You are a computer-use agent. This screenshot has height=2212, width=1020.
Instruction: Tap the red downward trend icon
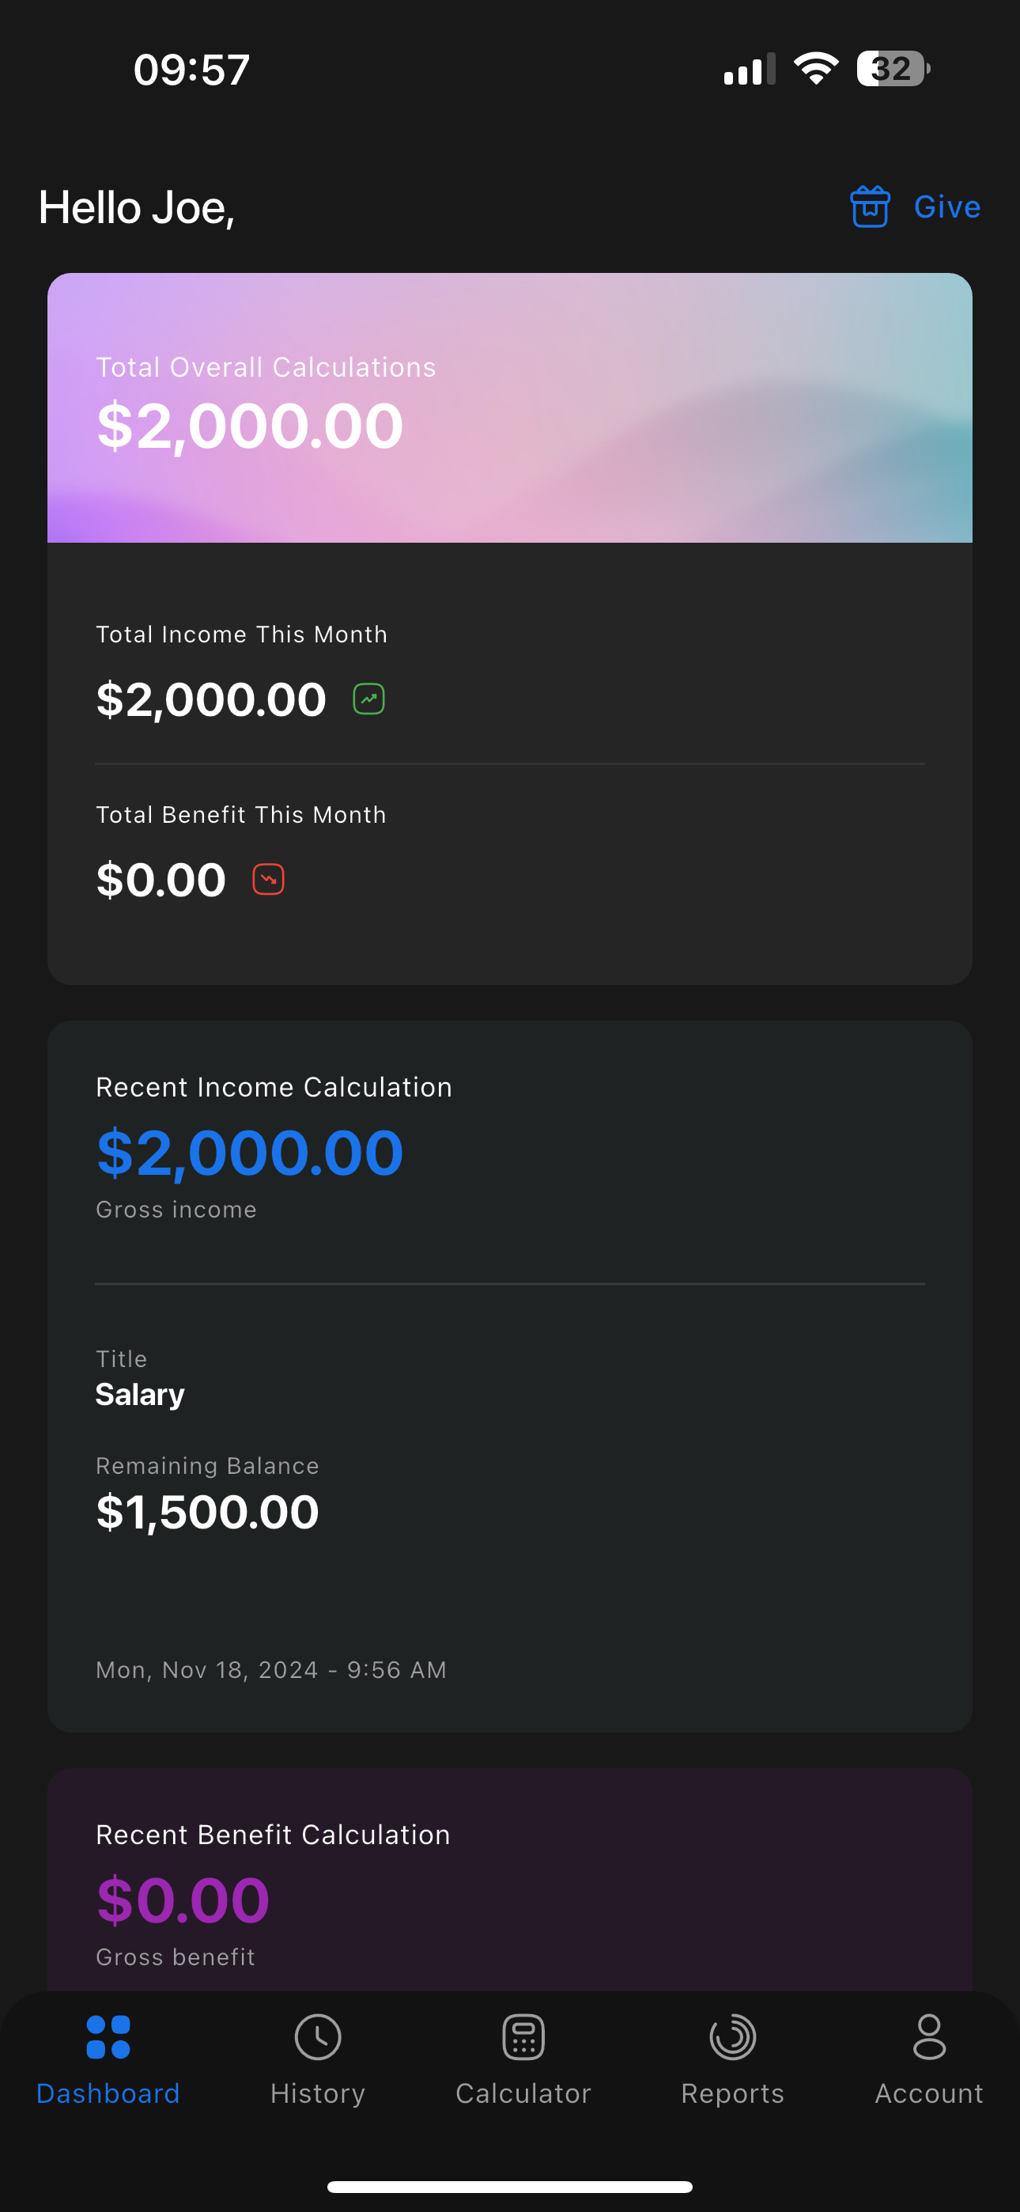[x=269, y=879]
